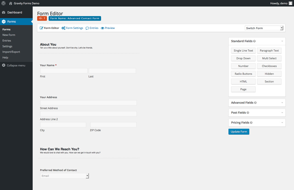
Task: Click the home icon beside Gravity Forms Demo
Action: pos(11,3)
